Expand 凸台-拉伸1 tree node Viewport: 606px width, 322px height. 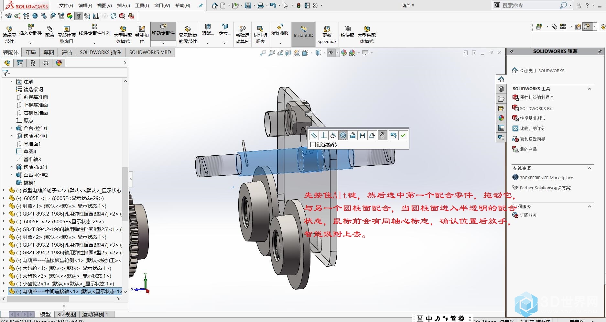(x=11, y=128)
